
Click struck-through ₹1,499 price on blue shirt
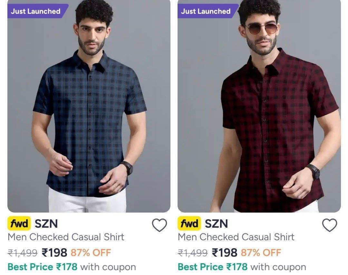[23, 253]
